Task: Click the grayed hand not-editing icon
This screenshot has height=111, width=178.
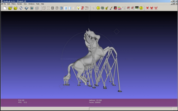Action: coord(93,8)
